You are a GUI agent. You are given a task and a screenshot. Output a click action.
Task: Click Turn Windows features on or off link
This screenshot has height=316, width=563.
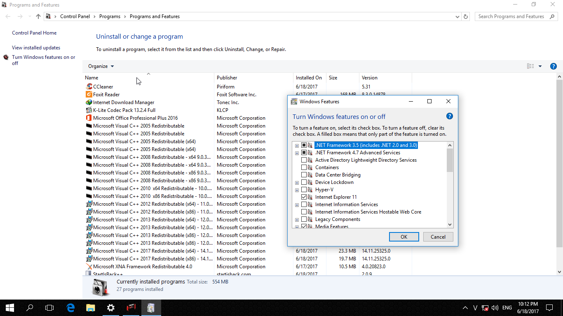click(44, 60)
